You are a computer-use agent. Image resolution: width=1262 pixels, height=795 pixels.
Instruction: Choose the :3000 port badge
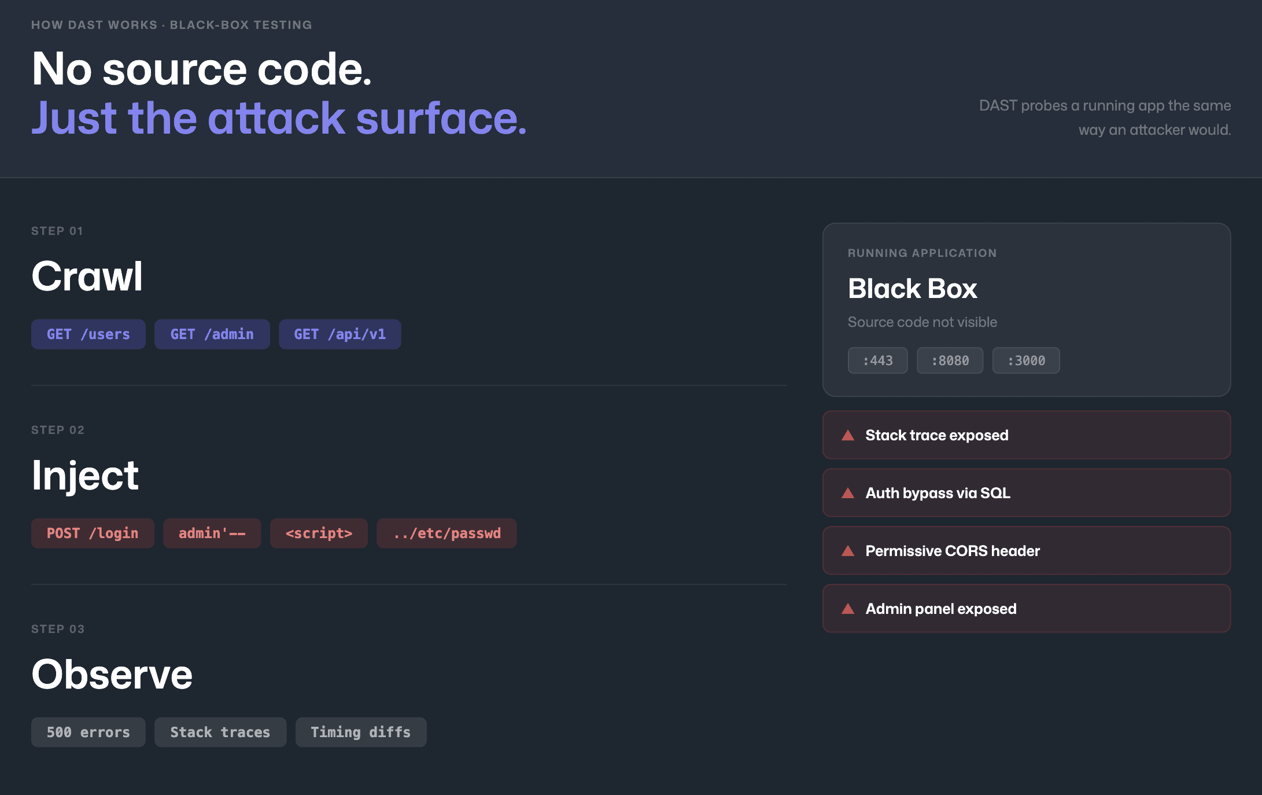(1026, 360)
